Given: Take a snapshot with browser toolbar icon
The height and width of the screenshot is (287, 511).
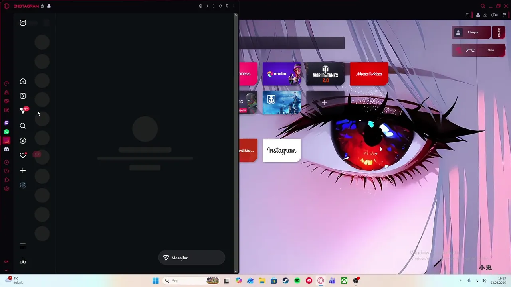Looking at the screenshot, I should (468, 15).
